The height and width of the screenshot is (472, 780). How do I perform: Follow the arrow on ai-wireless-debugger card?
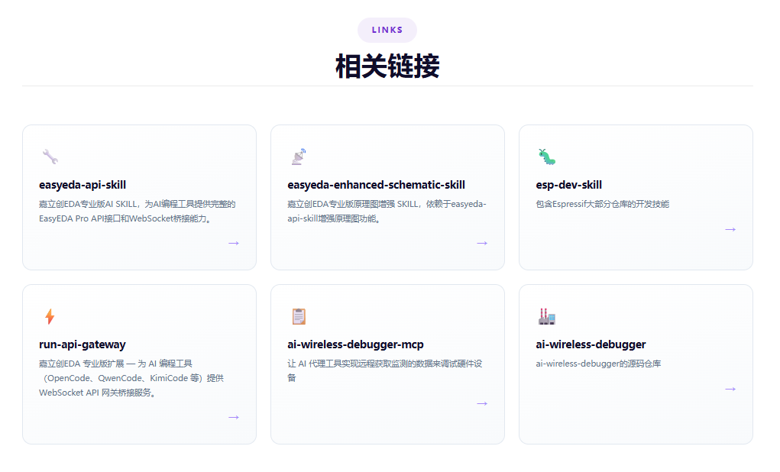(x=730, y=389)
